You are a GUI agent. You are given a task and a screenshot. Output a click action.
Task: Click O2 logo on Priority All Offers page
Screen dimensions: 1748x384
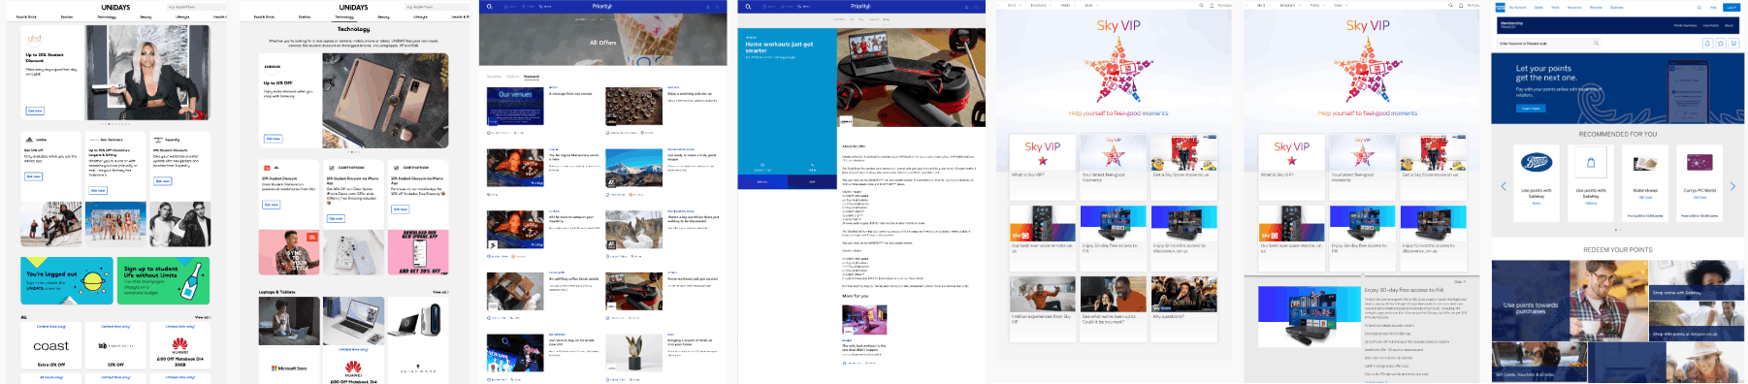click(490, 6)
